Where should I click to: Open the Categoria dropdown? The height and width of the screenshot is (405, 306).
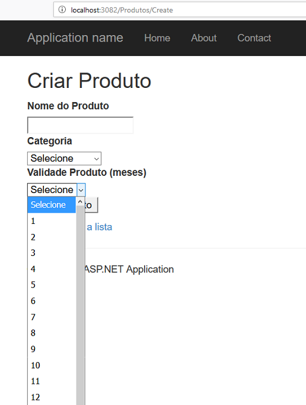click(64, 159)
